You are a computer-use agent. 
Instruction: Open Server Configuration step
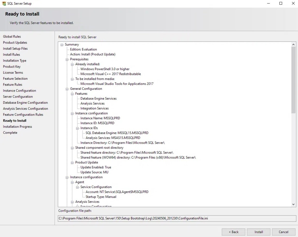18,97
